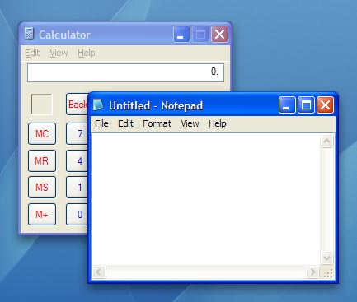Click the Untitled - Notepad title text
The height and width of the screenshot is (302, 357).
156,105
